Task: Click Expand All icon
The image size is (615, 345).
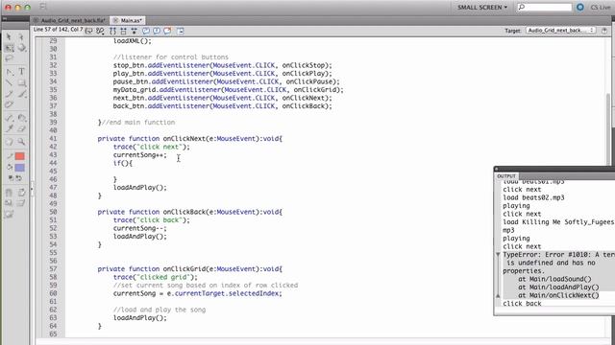Action: tap(135, 31)
